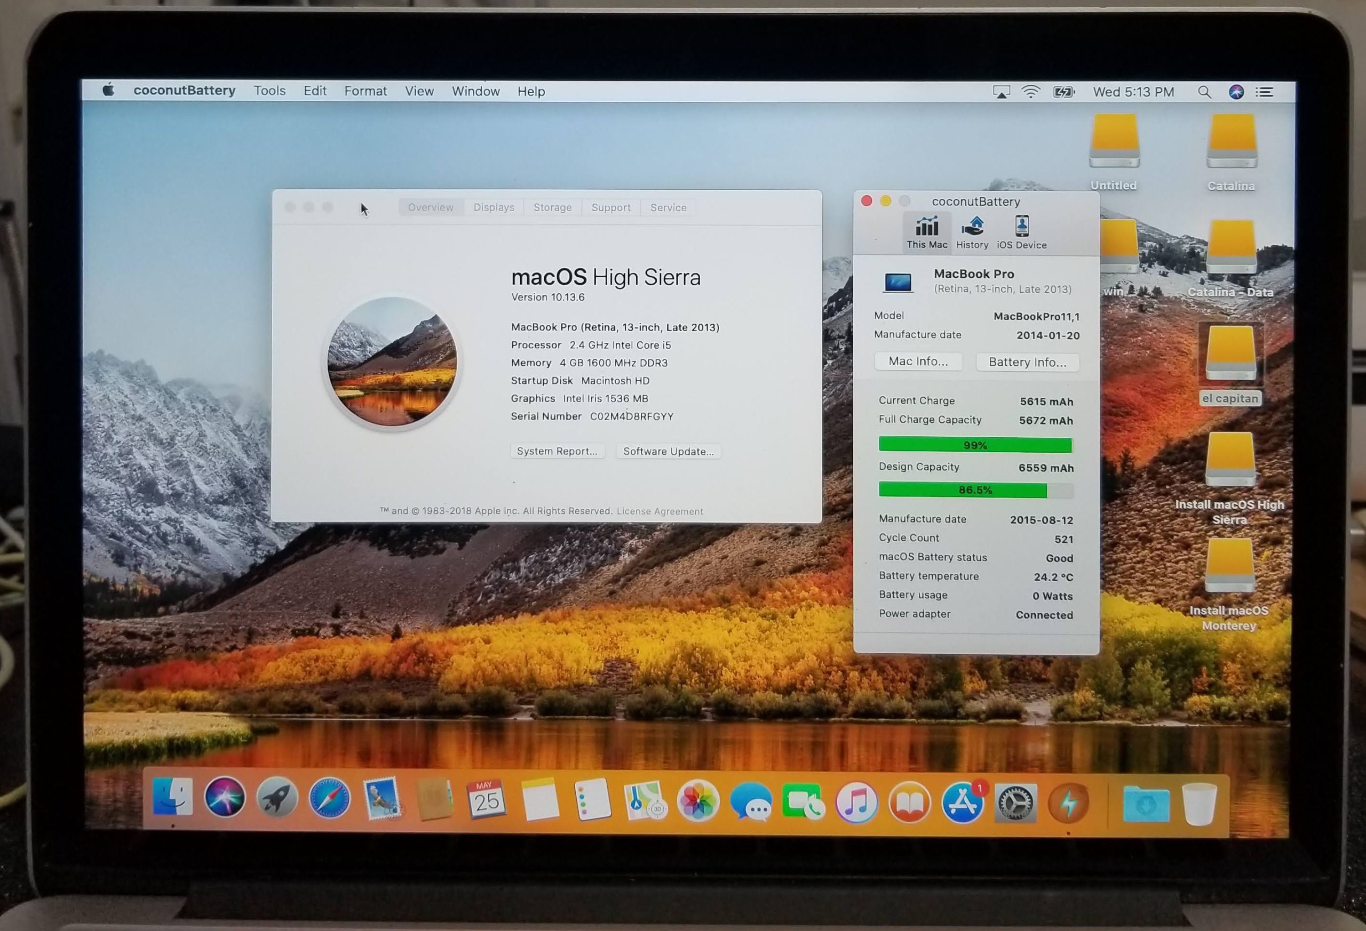Image resolution: width=1366 pixels, height=931 pixels.
Task: Open the Tools menu
Action: (270, 91)
